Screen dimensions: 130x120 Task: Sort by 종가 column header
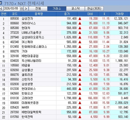(x=67, y=14)
